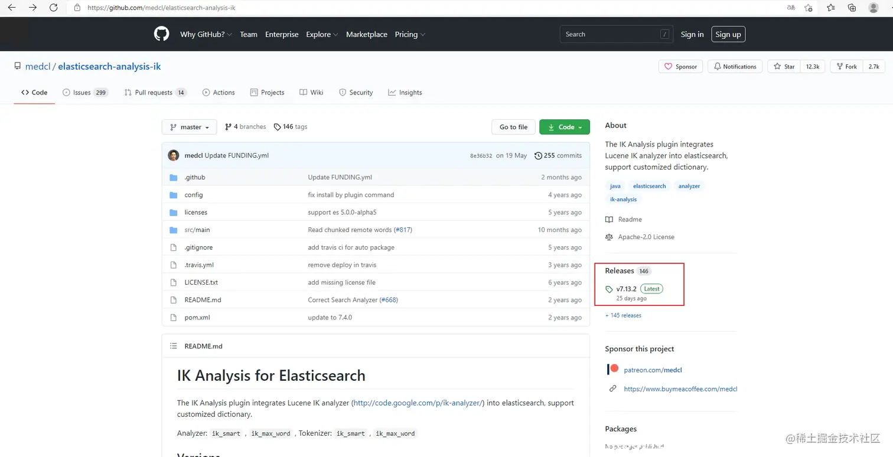Click the browser back arrow
Screen dimensions: 893x457
pos(11,8)
